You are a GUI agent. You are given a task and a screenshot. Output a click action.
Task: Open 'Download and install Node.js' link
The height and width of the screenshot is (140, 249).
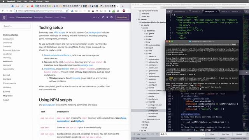(58, 55)
